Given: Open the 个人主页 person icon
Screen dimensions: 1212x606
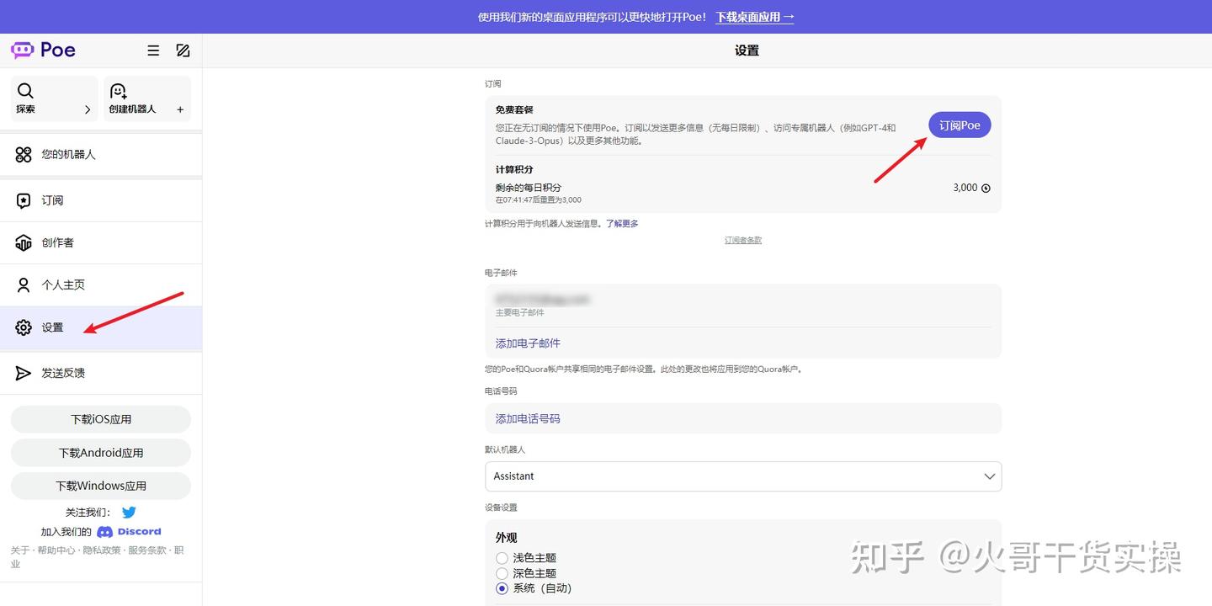Looking at the screenshot, I should point(24,284).
